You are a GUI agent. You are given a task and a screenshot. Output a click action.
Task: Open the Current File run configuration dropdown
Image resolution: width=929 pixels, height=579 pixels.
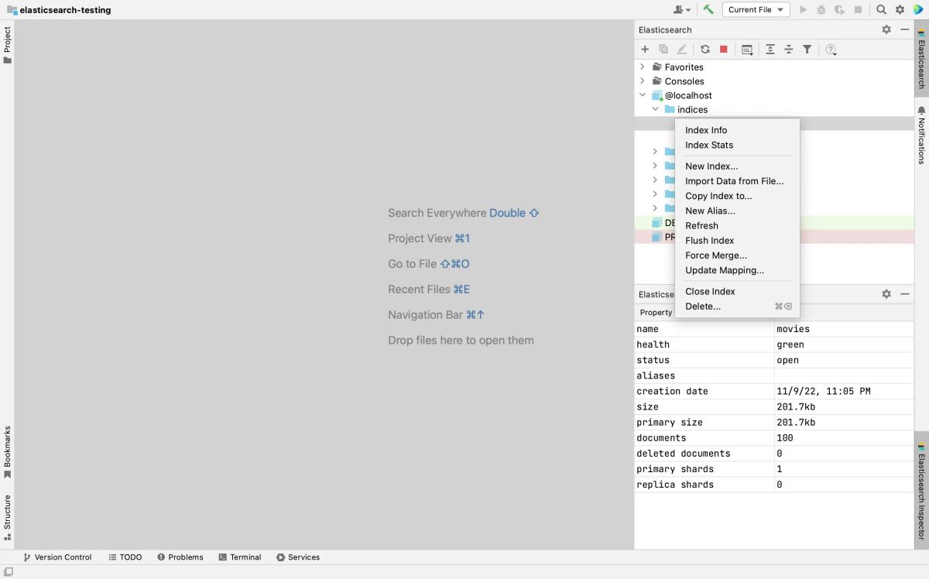[x=756, y=9]
